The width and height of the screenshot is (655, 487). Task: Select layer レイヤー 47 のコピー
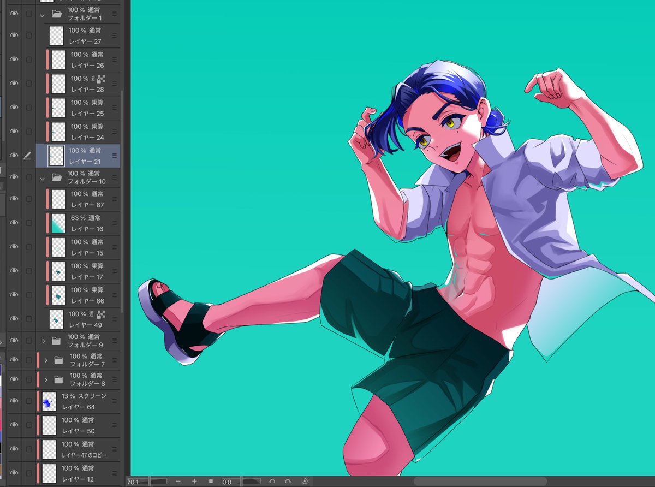pos(78,449)
